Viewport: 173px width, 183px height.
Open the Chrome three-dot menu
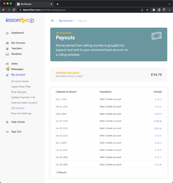(x=170, y=10)
